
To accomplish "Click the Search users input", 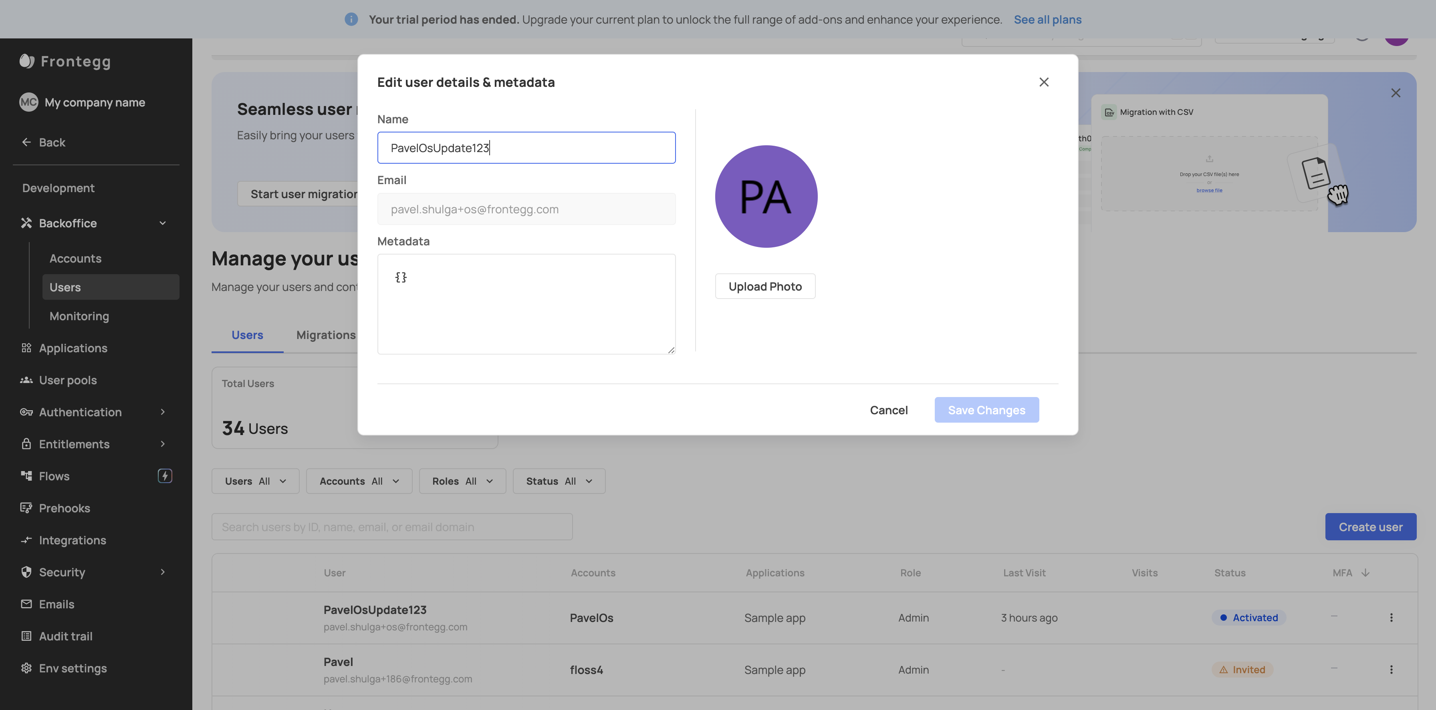I will click(x=392, y=526).
